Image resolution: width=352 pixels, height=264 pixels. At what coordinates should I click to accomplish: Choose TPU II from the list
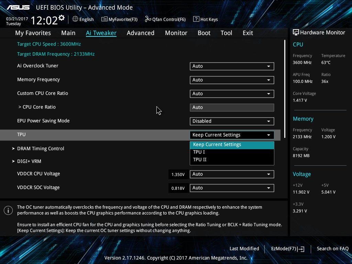pos(232,159)
